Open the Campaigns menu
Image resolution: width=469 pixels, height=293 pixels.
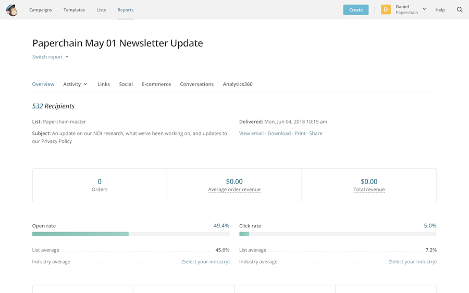(40, 10)
